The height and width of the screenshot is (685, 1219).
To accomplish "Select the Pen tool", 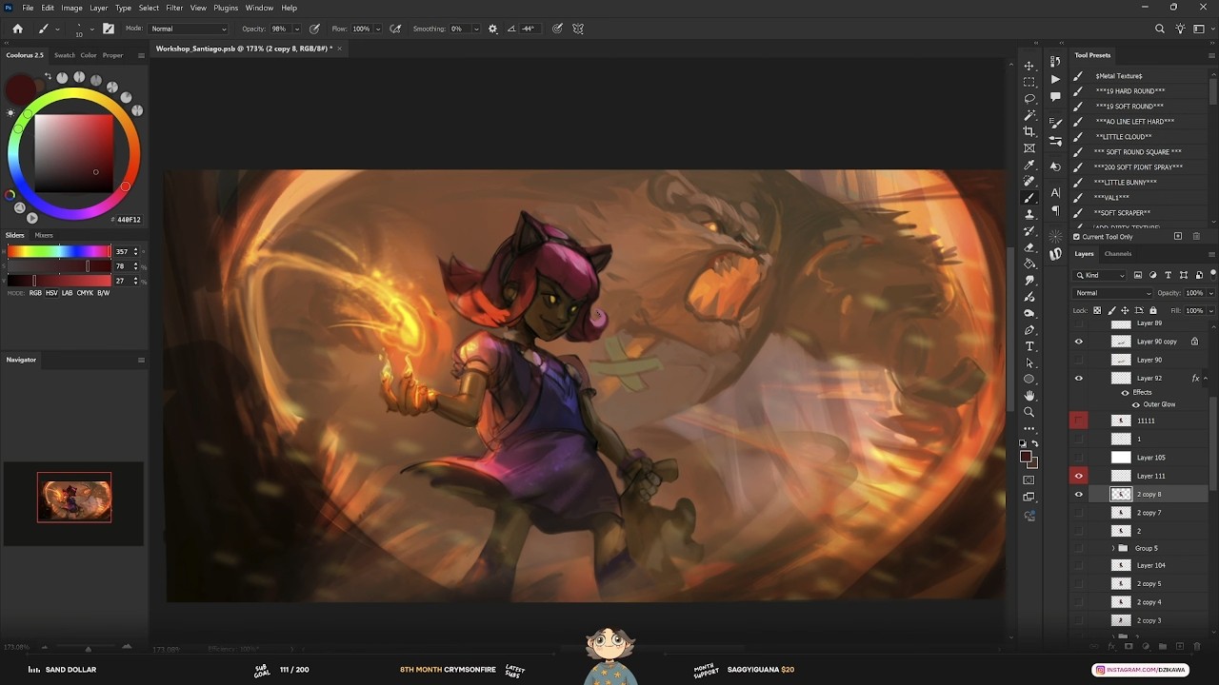I will 1029,330.
